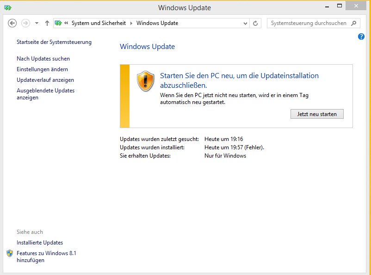Click the 'Nur für Windows' value

tap(225, 156)
